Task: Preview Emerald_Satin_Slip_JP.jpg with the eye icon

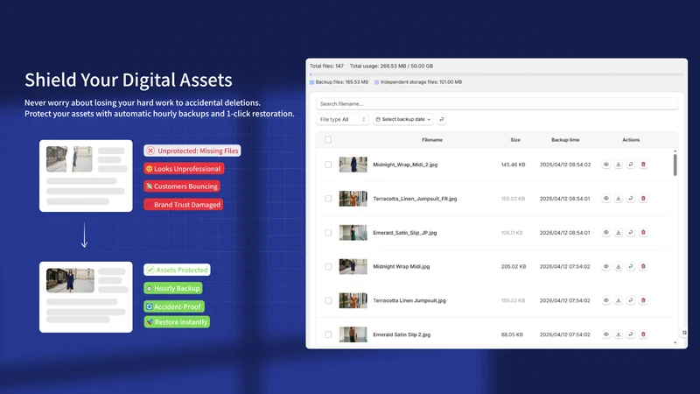Action: (605, 232)
